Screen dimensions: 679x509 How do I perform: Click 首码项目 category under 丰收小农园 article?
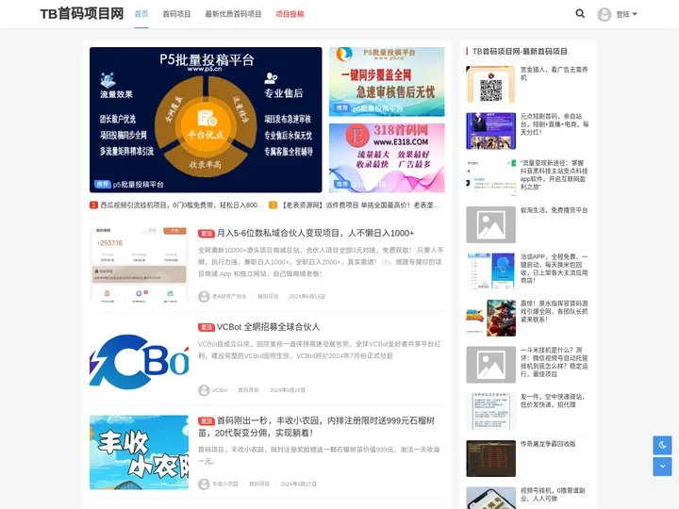[259, 484]
